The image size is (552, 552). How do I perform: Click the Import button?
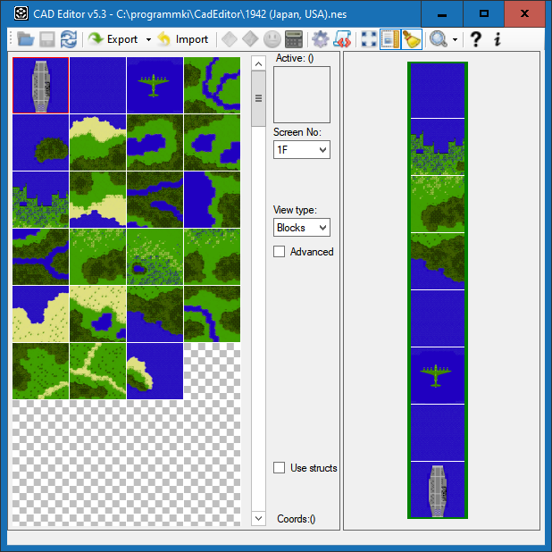[x=183, y=39]
